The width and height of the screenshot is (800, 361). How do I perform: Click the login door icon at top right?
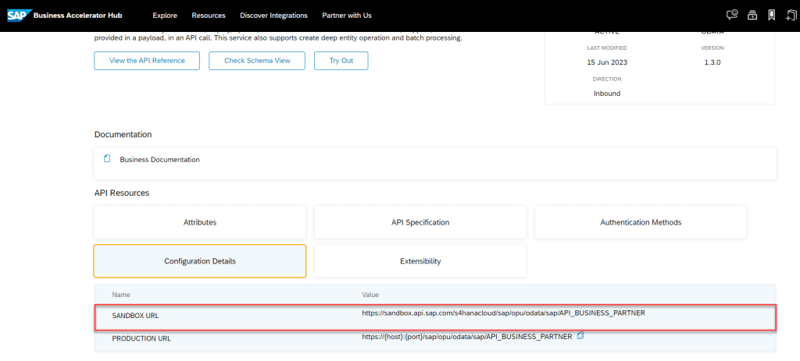tap(790, 15)
